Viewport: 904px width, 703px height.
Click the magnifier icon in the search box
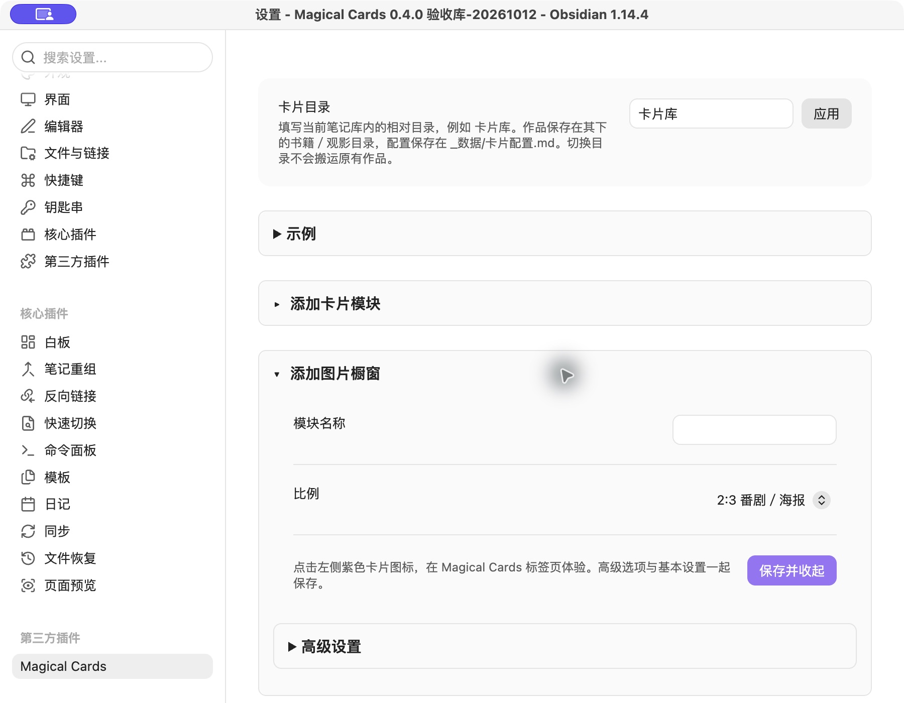click(x=28, y=57)
